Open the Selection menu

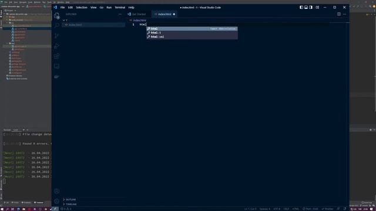(x=82, y=8)
